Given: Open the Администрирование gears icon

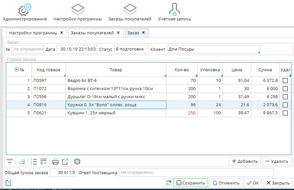Looking at the screenshot, I should coord(25,9).
